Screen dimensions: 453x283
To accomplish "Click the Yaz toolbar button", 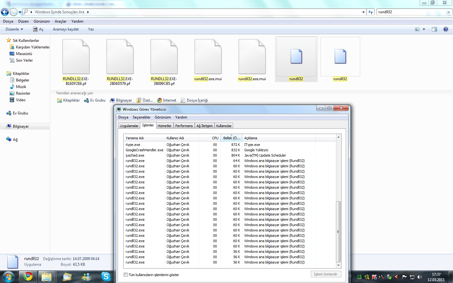I will 91,29.
